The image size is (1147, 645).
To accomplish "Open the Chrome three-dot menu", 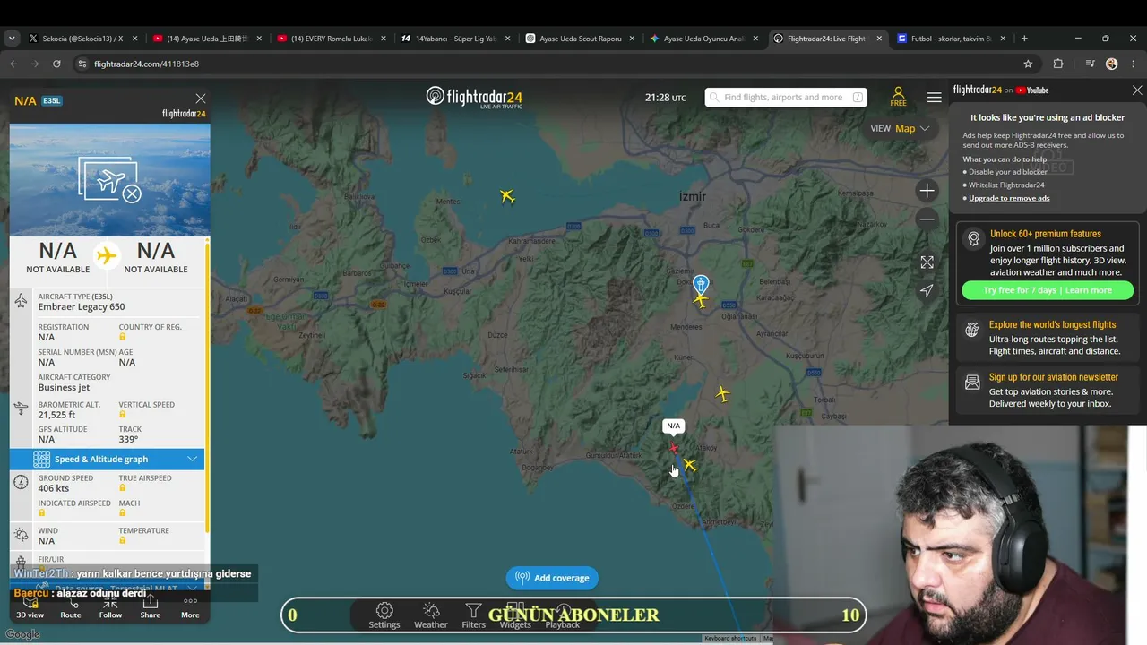I will [1134, 64].
